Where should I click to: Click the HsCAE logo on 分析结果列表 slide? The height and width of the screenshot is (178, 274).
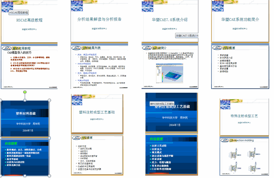(76, 48)
